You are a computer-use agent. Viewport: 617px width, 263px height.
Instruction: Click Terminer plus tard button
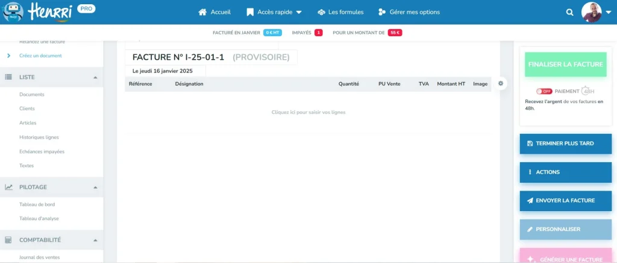pos(565,144)
